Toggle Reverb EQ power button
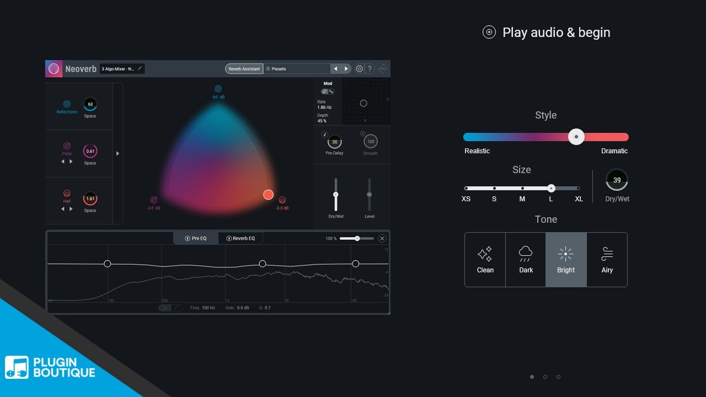Viewport: 706px width, 397px height. pyautogui.click(x=228, y=238)
